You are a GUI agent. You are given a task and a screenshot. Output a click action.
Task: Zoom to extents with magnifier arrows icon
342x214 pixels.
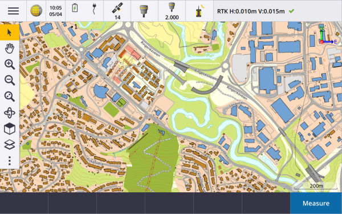click(10, 96)
